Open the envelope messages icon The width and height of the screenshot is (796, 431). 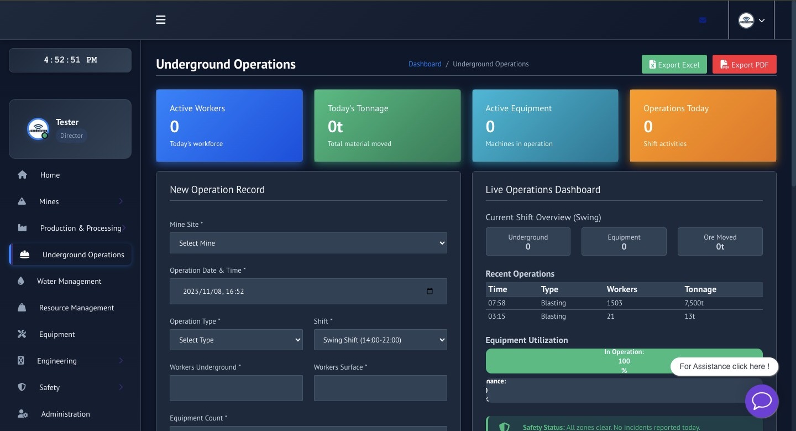pyautogui.click(x=703, y=20)
